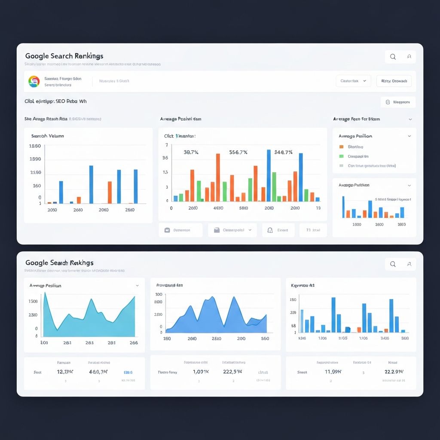Collapse the Average Pesition legend card chevron
This screenshot has height=440, width=440.
pyautogui.click(x=409, y=136)
